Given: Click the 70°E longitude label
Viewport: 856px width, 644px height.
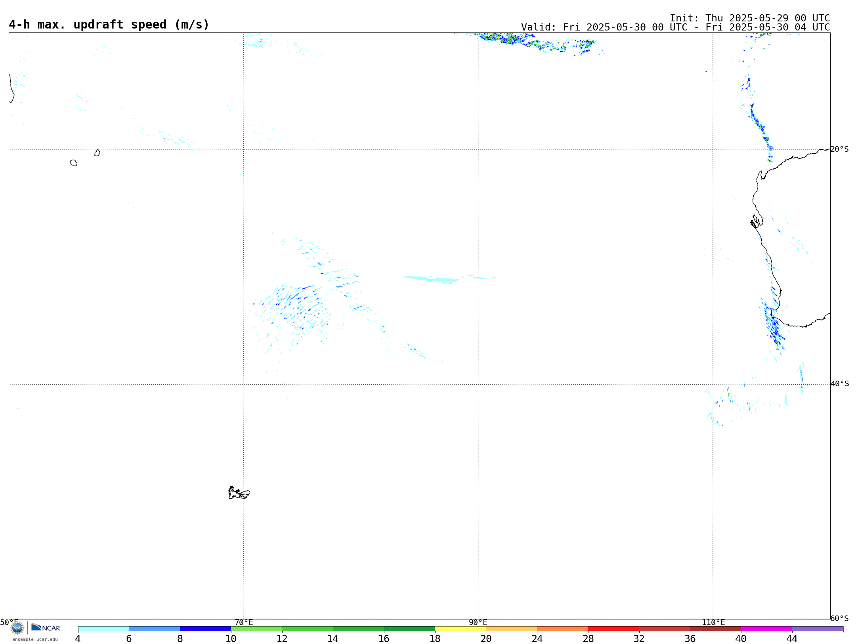Looking at the screenshot, I should pos(244,622).
